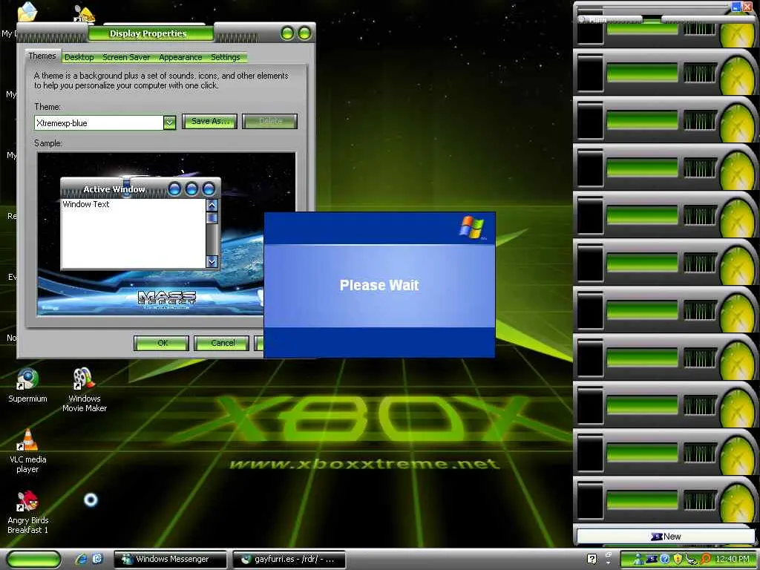Click New button in right sidebar
Image resolution: width=760 pixels, height=570 pixels.
[666, 537]
